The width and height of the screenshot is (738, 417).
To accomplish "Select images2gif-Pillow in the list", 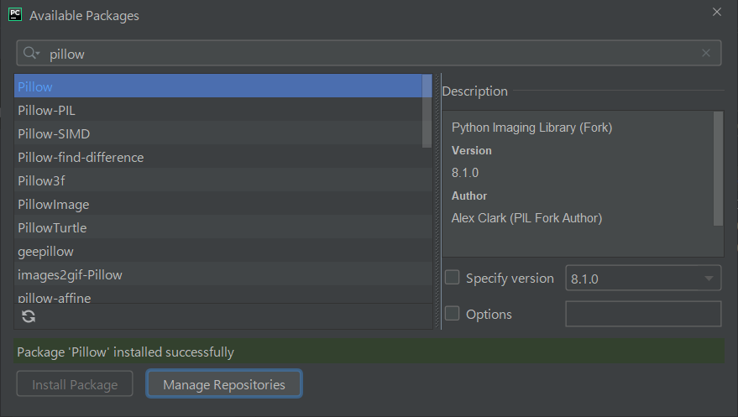I will point(218,274).
